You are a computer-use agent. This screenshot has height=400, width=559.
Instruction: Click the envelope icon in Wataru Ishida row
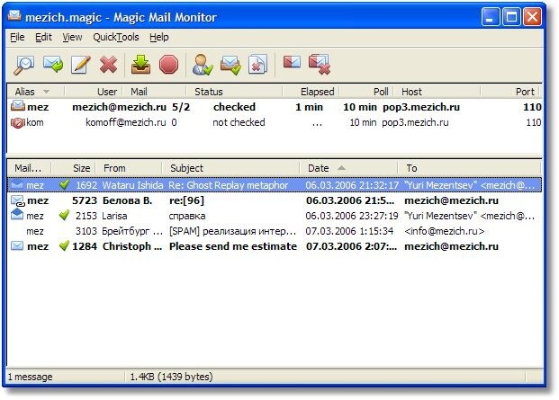pyautogui.click(x=17, y=185)
